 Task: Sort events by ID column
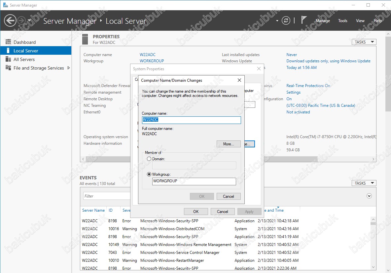111,210
